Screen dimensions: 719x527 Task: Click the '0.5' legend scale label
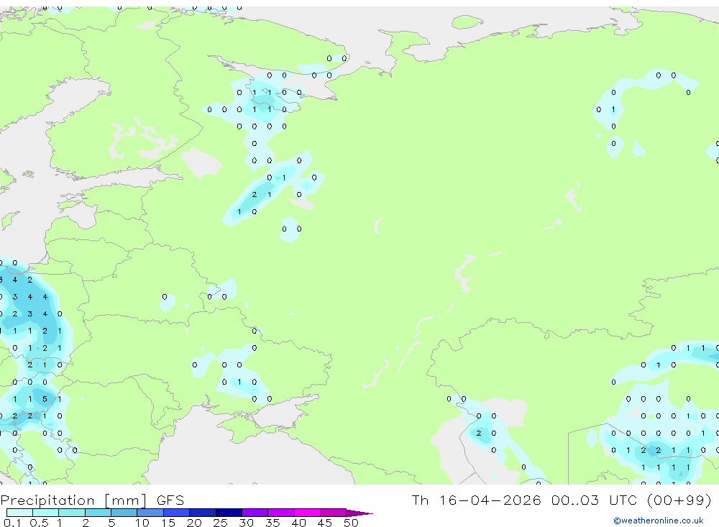coord(39,523)
